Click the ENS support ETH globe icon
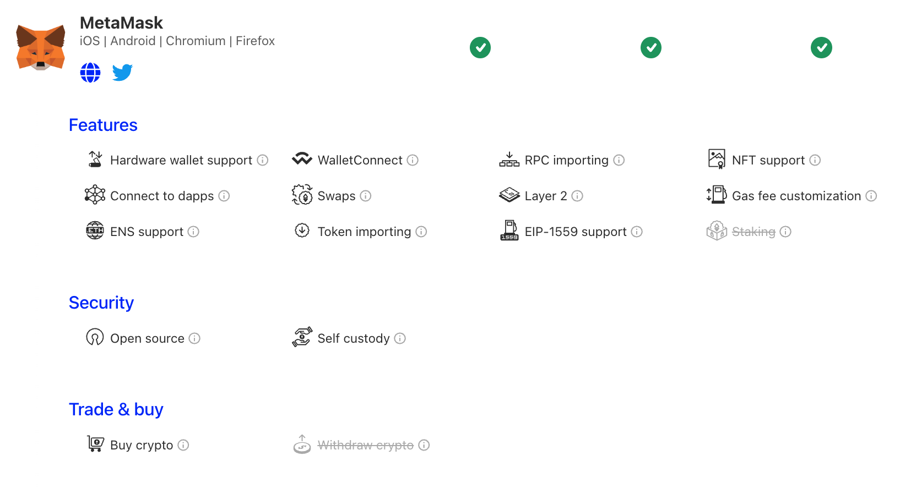This screenshot has width=900, height=494. pos(95,230)
